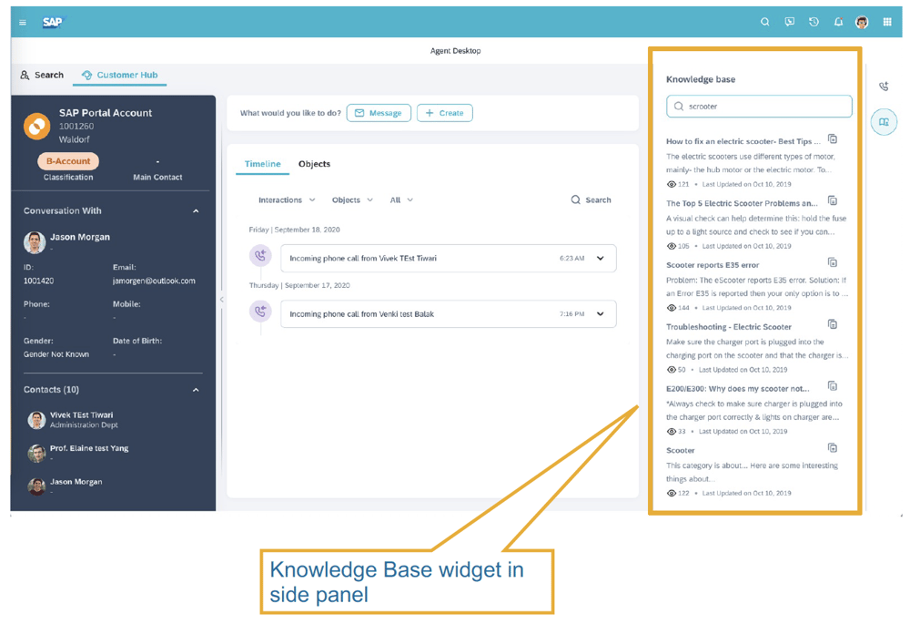Click Jason Morgan avatar under Conversation With
This screenshot has width=910, height=624.
[35, 242]
